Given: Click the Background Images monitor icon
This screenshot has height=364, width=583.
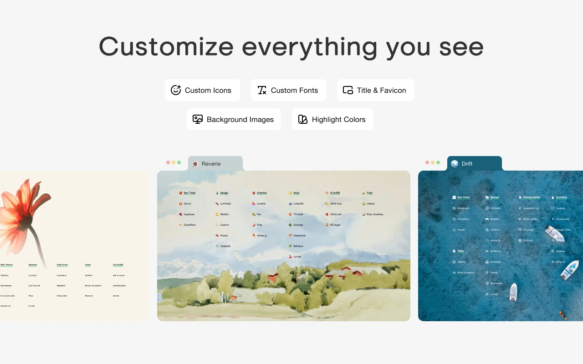Looking at the screenshot, I should tap(198, 119).
